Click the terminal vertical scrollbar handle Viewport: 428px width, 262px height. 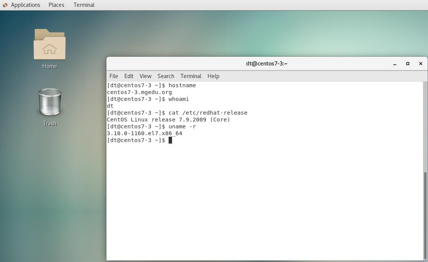point(425,216)
